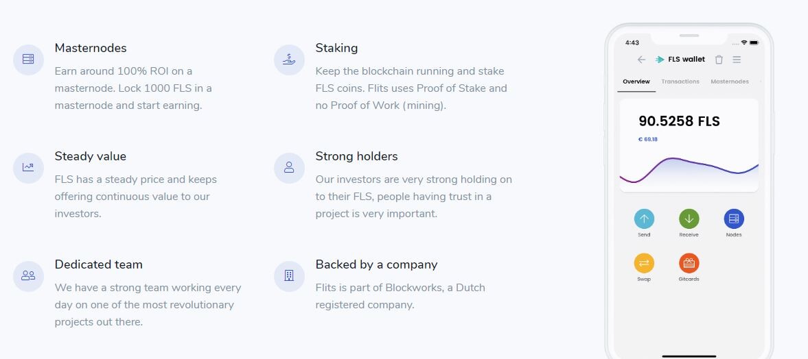Click the 90.5258 FLS balance

(679, 121)
